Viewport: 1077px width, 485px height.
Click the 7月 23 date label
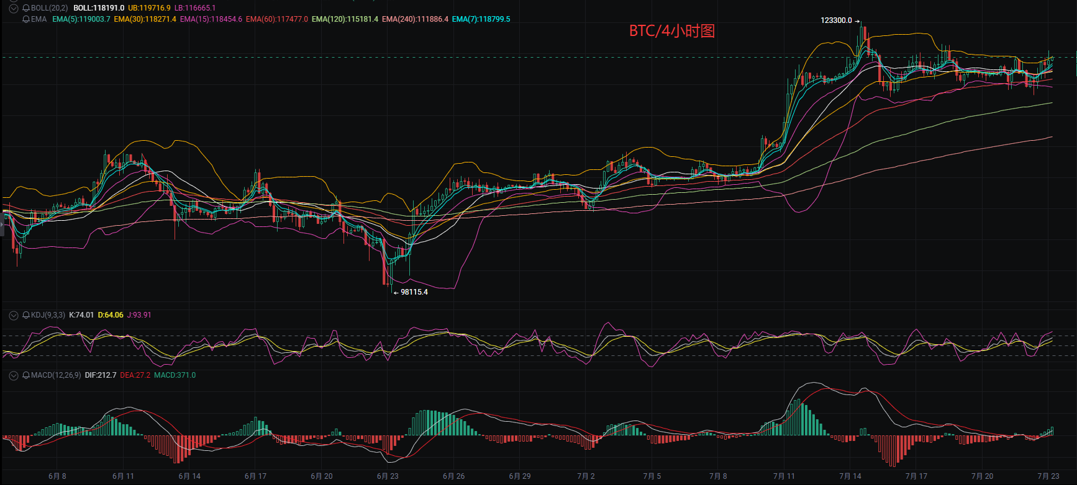click(1048, 476)
